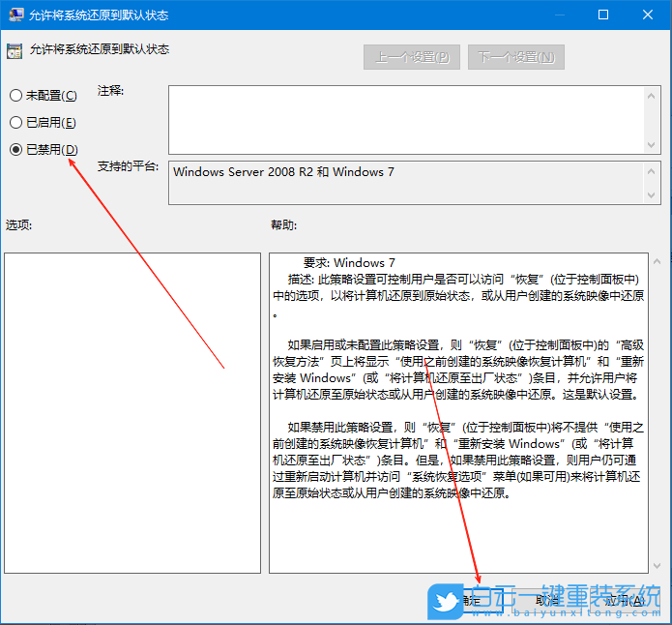Select the 已禁用(D) radio button
The width and height of the screenshot is (672, 625).
click(15, 149)
